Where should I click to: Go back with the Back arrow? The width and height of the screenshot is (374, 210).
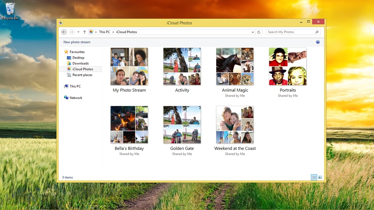pos(64,32)
